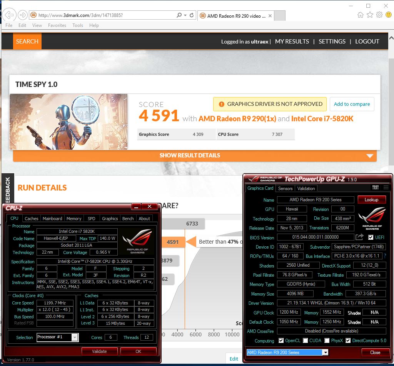Open SETTINGS link in 3DMark header
This screenshot has width=394, height=366.
(x=332, y=42)
